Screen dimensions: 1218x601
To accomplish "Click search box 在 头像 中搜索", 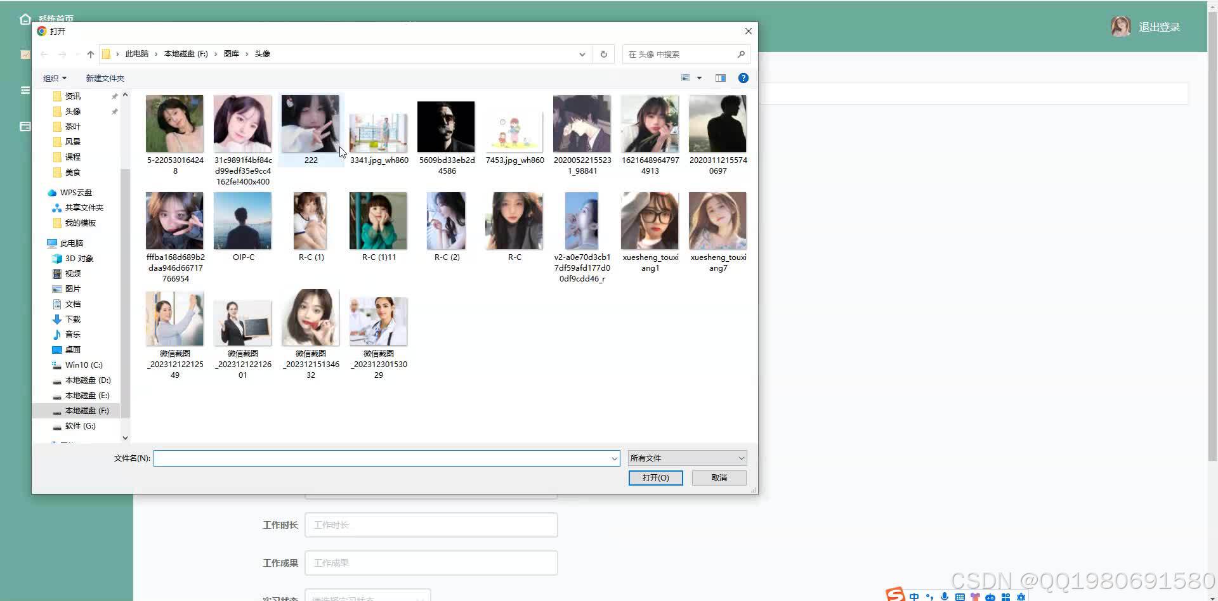I will (x=680, y=55).
